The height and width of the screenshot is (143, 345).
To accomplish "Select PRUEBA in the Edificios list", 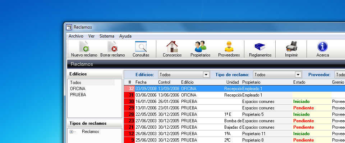I will click(78, 95).
